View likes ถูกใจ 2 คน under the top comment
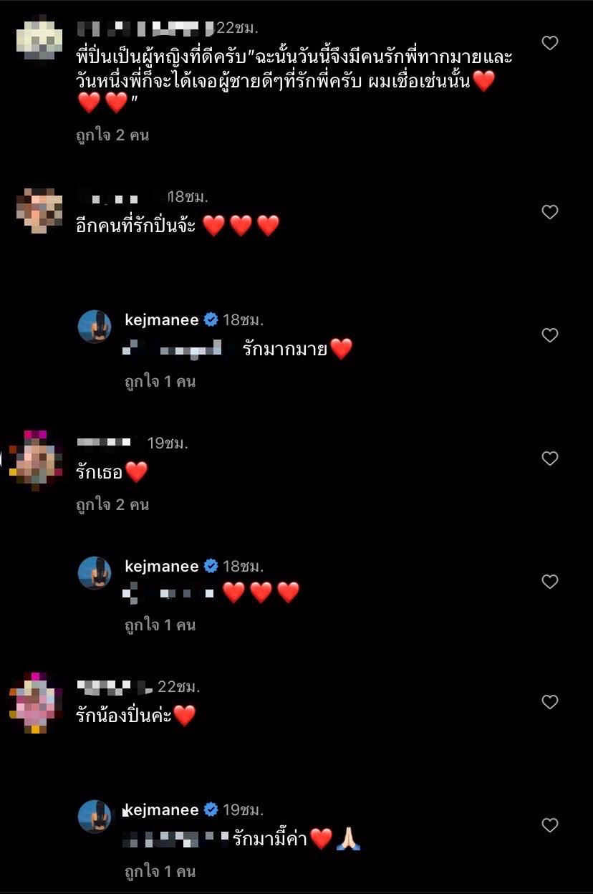593x894 pixels. pos(112,135)
